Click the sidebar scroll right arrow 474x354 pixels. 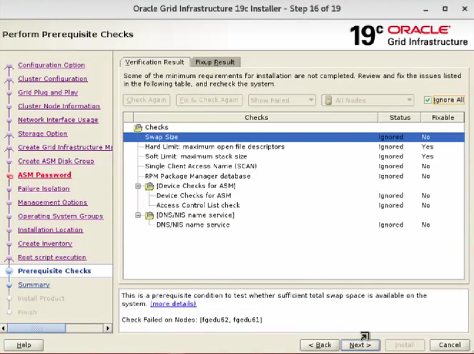pos(108,328)
